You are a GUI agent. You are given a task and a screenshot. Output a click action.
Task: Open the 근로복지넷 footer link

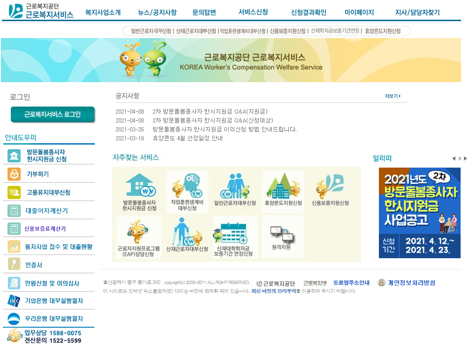coord(315,284)
